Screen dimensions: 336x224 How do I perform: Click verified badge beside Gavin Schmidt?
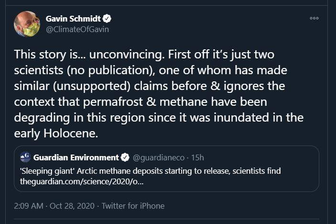click(108, 19)
